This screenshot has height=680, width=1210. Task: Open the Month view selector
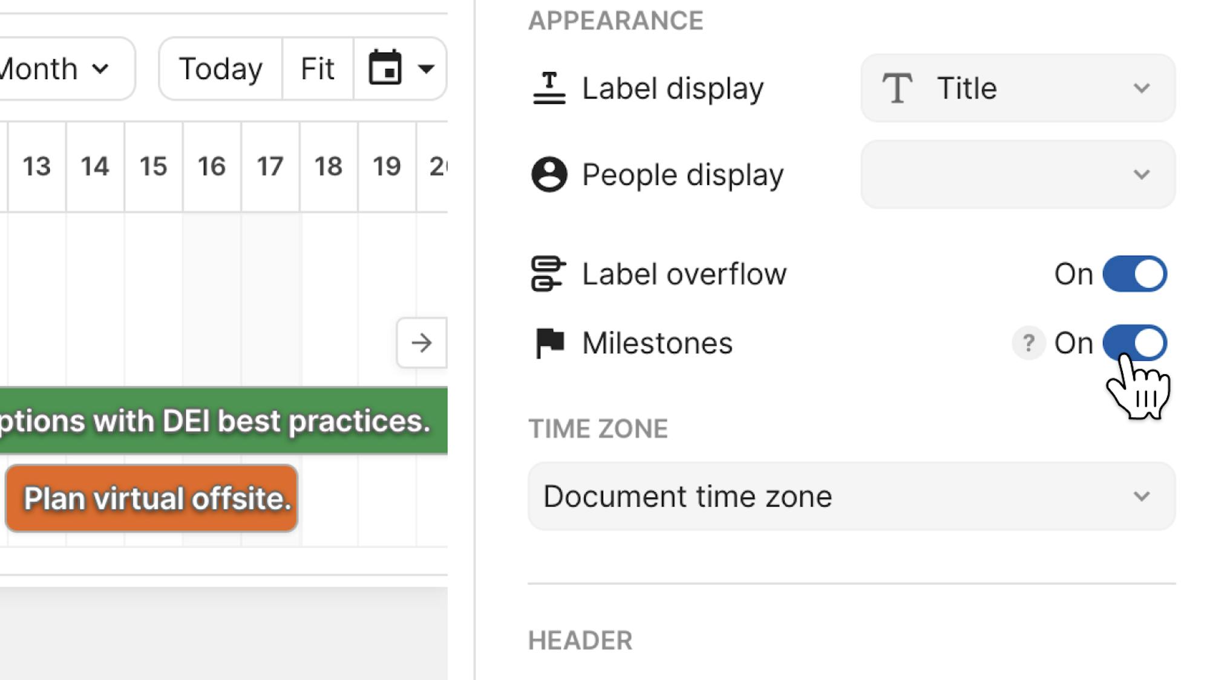(x=60, y=68)
